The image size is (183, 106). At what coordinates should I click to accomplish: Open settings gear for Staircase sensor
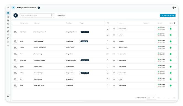(114, 41)
